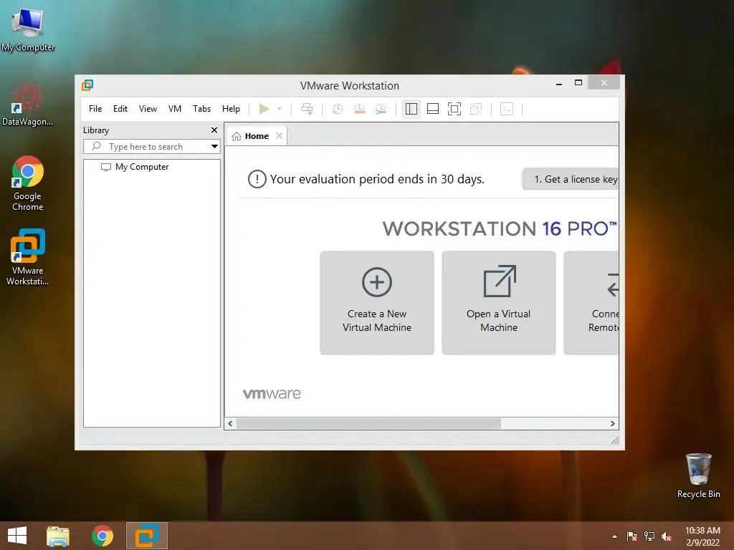Click the network tray icon

pyautogui.click(x=649, y=536)
